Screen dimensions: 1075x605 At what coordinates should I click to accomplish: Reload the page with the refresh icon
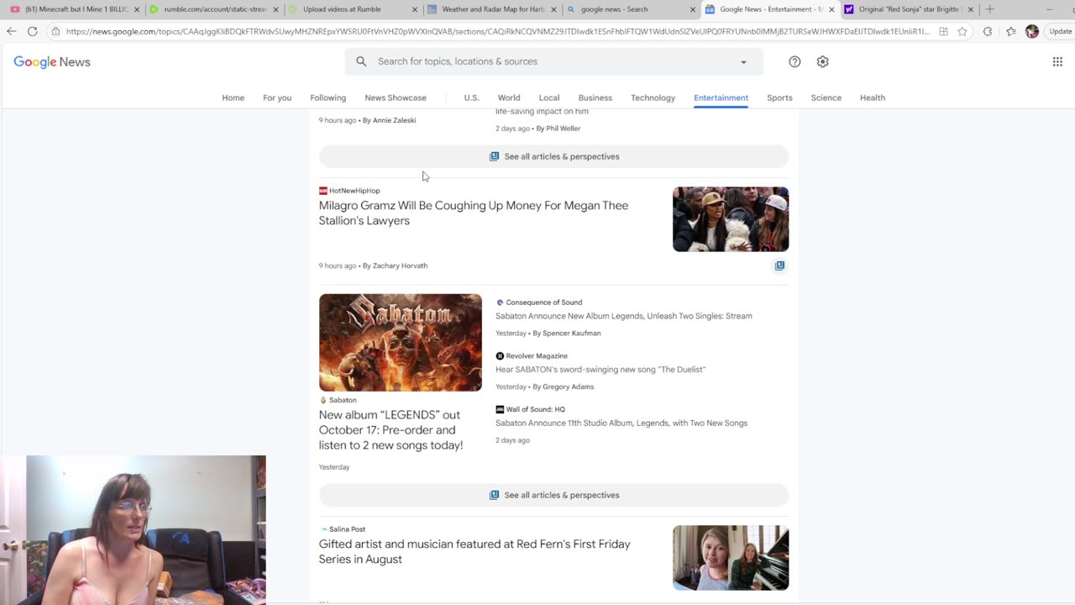pyautogui.click(x=32, y=31)
